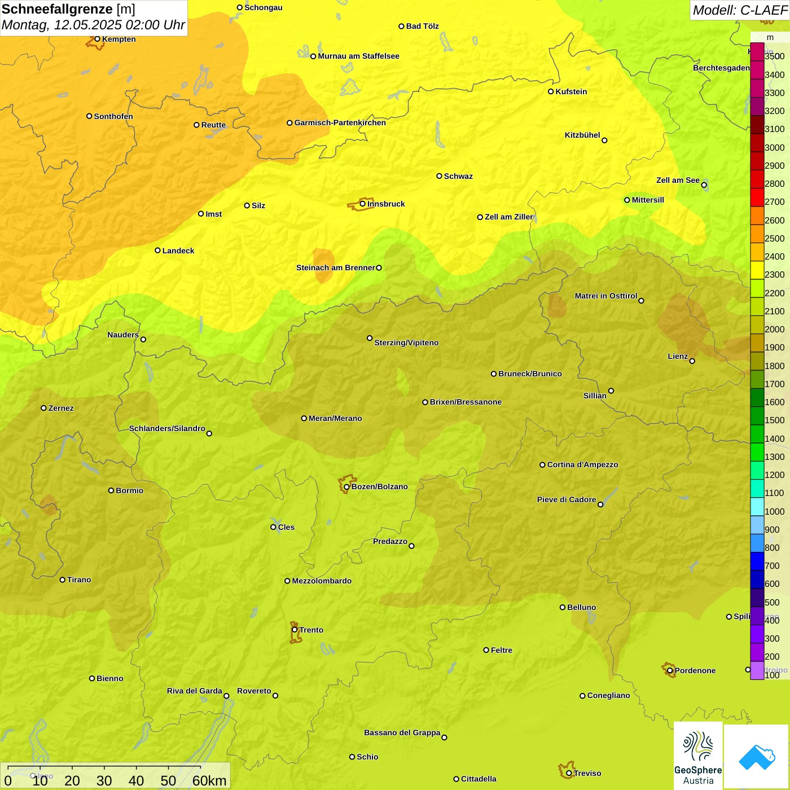790x790 pixels.
Task: Click the Treviso city marker
Action: (569, 773)
